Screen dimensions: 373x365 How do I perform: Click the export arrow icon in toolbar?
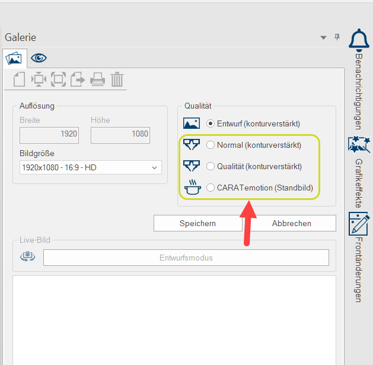point(78,79)
